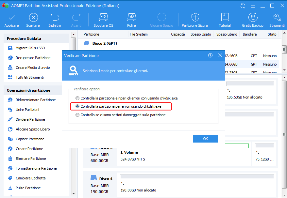The width and height of the screenshot is (287, 198).
Task: Select the Disco 2 (GPT) row
Action: (100, 43)
